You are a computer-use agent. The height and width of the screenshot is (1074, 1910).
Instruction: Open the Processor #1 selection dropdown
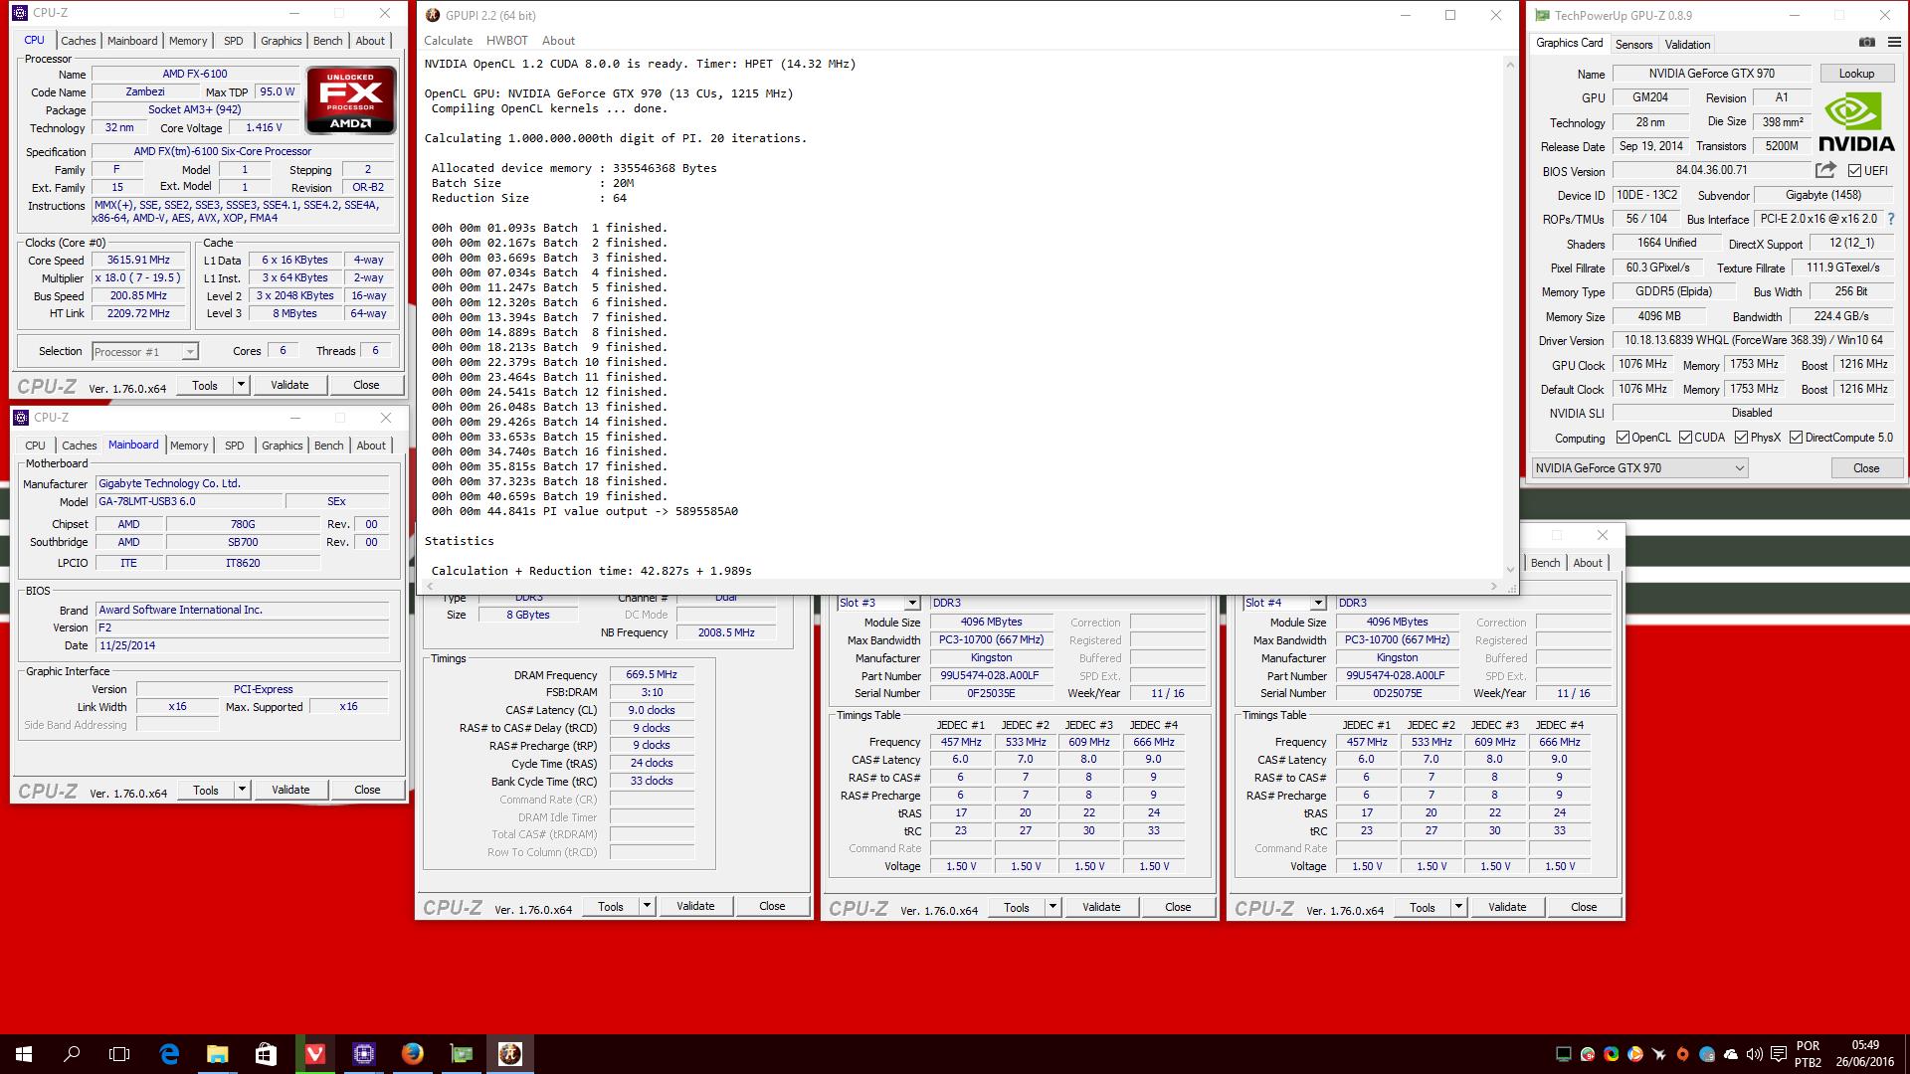point(145,351)
